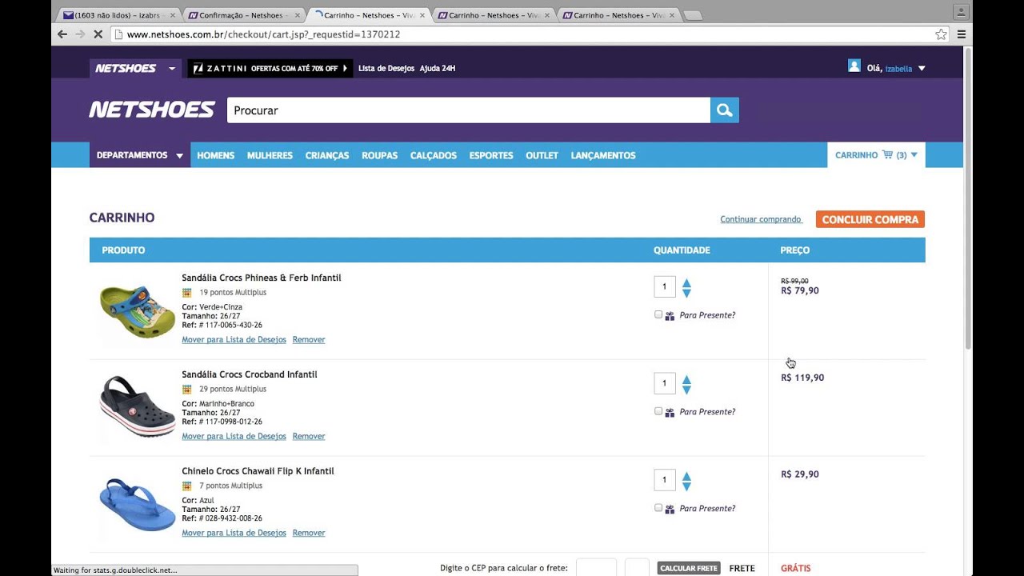The width and height of the screenshot is (1024, 576).
Task: Decrease quantity of Chinelo Chawaii Flip
Action: [686, 486]
